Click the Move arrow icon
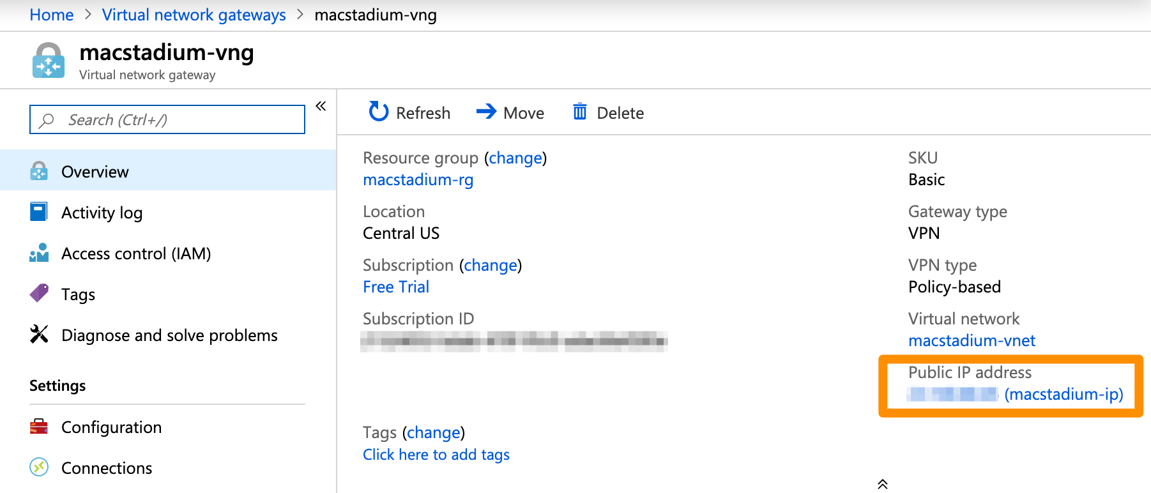 [486, 112]
